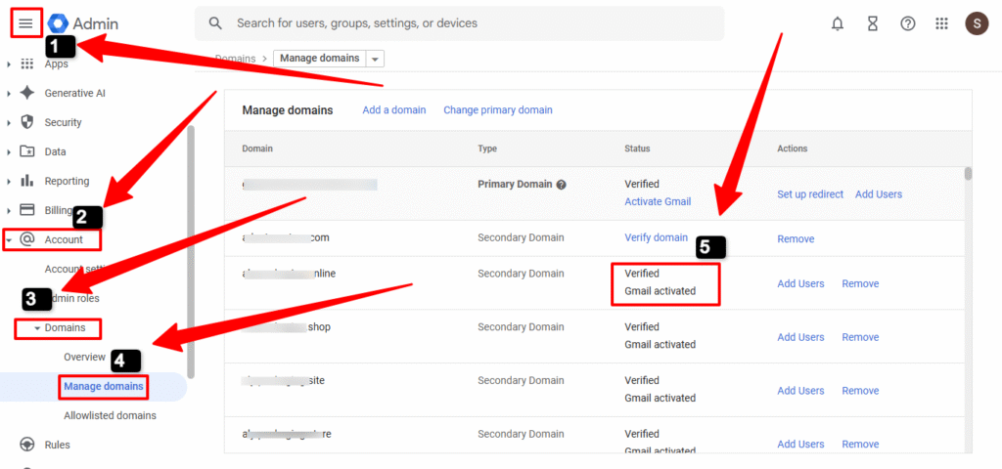Click the notifications bell icon
1002x469 pixels.
837,23
